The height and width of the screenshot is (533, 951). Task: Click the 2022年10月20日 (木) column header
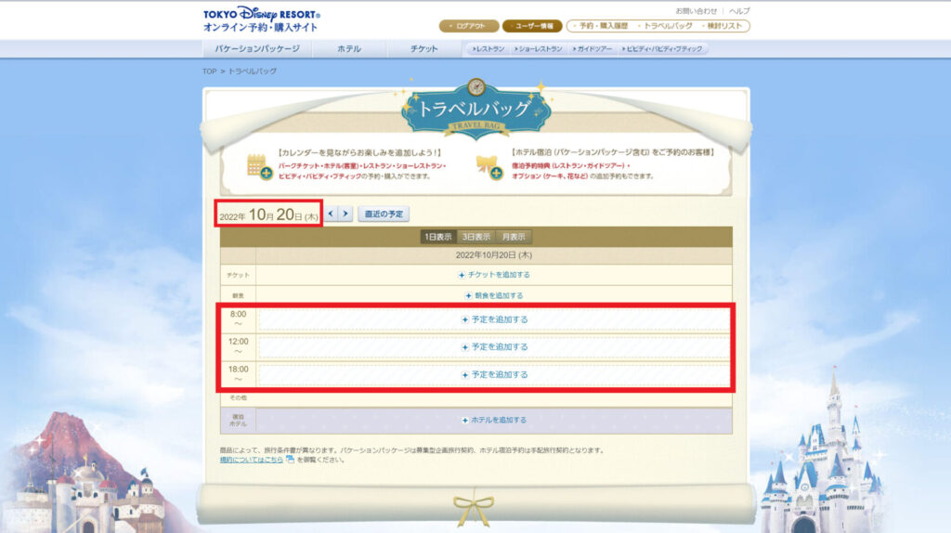click(x=494, y=255)
